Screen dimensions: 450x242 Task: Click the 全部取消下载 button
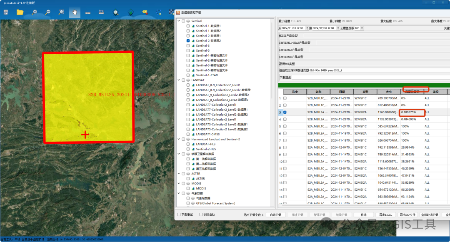tap(430, 215)
